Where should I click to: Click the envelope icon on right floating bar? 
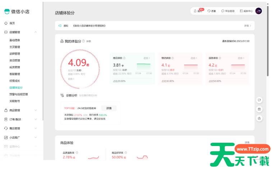(259, 109)
